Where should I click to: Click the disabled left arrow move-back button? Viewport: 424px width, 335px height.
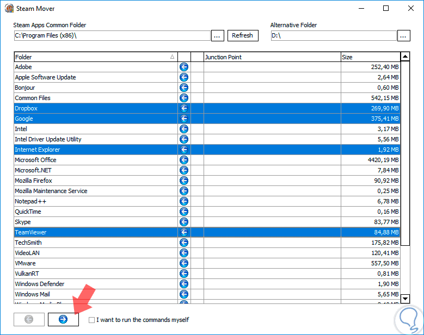(x=29, y=319)
